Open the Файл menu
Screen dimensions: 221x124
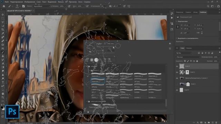point(7,2)
